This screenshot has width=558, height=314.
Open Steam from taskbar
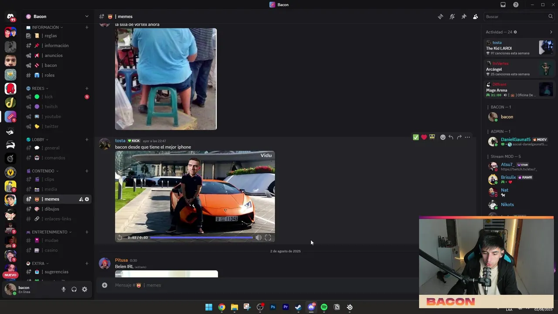[x=298, y=307]
